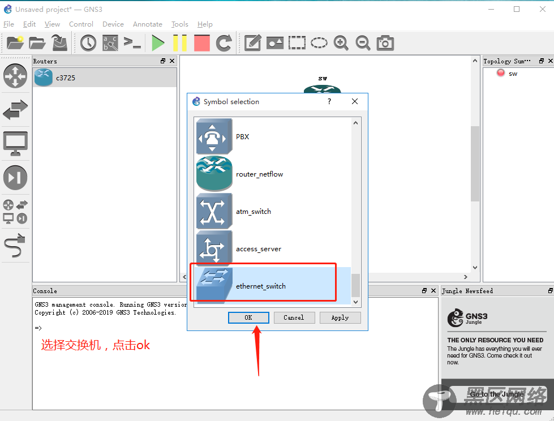The height and width of the screenshot is (421, 554).
Task: Click symbol list scroll up arrow
Action: tap(356, 123)
